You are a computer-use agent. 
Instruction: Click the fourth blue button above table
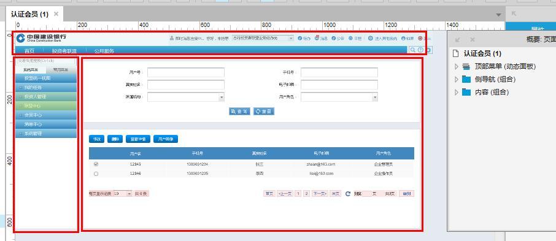[166, 139]
